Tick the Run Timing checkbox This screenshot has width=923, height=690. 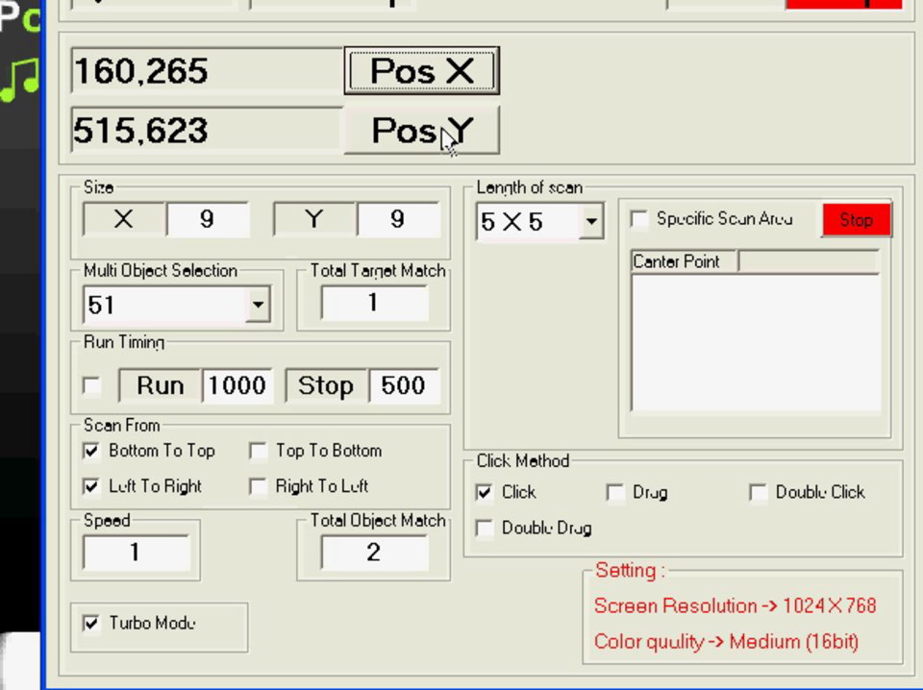point(92,385)
